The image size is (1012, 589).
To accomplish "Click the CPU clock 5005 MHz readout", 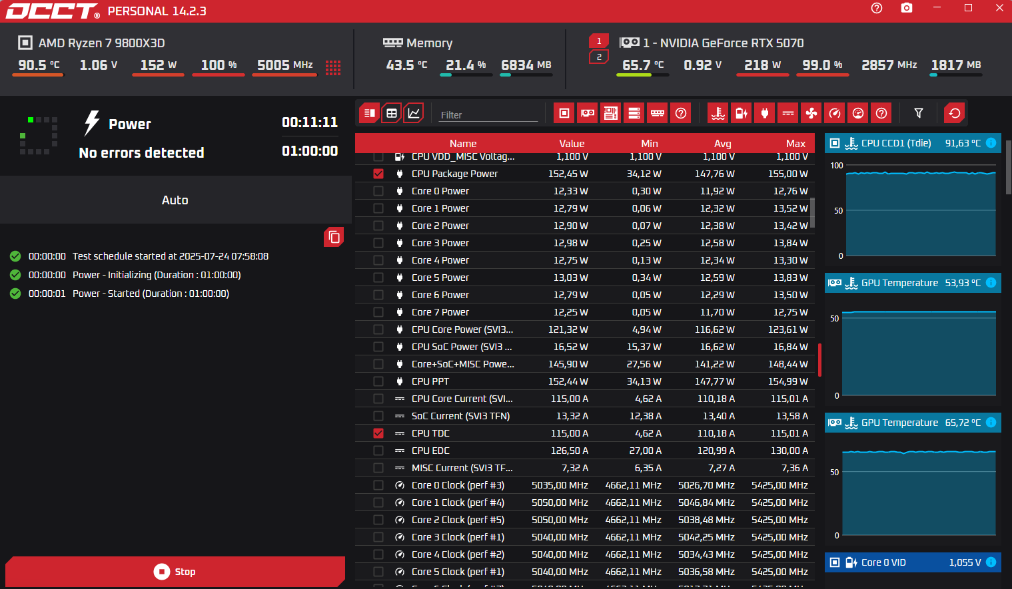I will 284,65.
